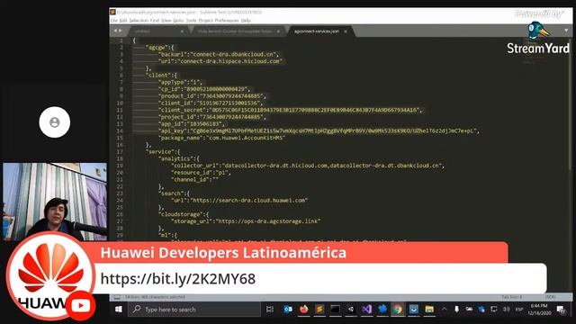The height and width of the screenshot is (324, 576).
Task: Open the Windows notification center
Action: 561,310
